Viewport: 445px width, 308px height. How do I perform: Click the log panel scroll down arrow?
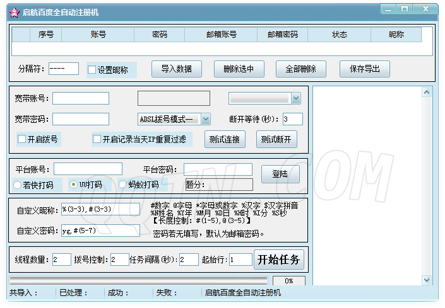point(426,280)
